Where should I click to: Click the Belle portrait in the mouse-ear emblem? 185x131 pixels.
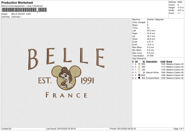click(x=66, y=78)
